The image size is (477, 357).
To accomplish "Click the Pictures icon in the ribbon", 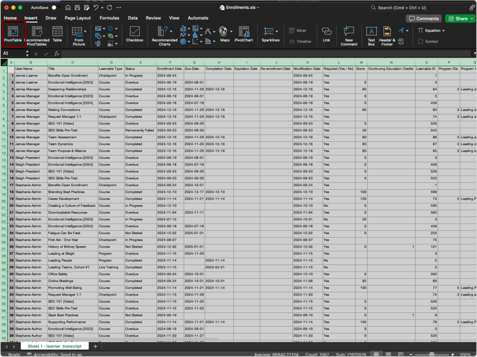I will 98,28.
